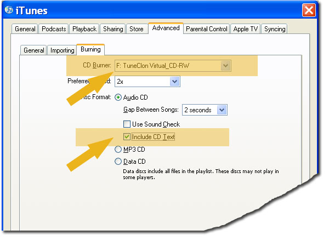Switch to the top-level General tab
The image size is (329, 241).
(x=25, y=29)
